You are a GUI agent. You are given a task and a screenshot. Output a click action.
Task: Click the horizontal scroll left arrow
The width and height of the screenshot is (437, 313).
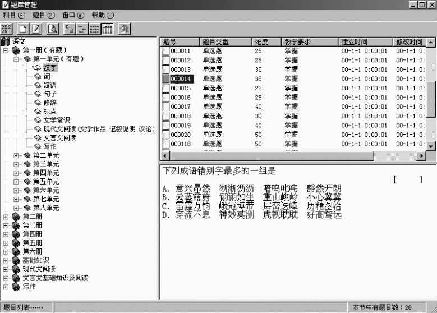click(x=165, y=155)
